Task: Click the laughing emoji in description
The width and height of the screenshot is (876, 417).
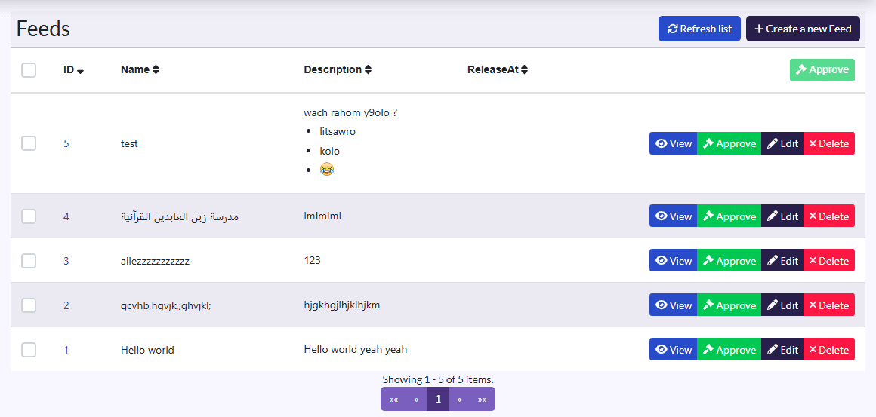Action: 327,169
